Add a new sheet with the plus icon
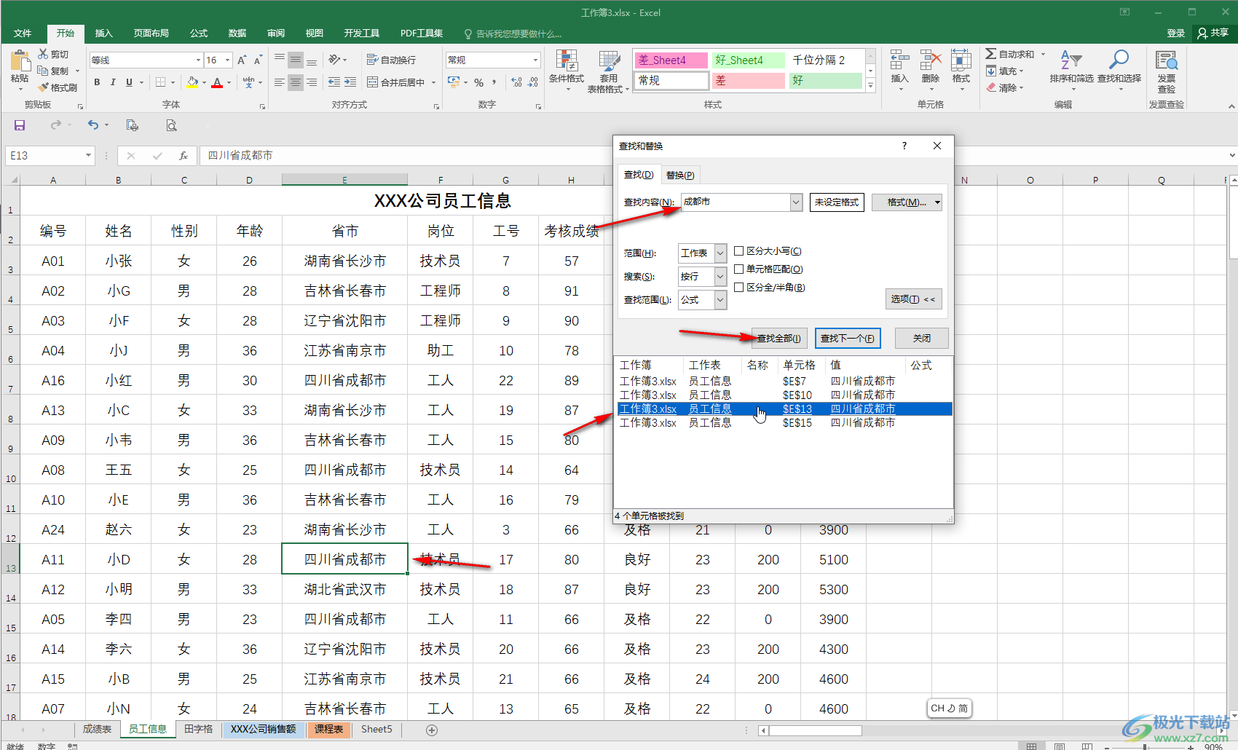This screenshot has width=1238, height=750. pos(432,730)
